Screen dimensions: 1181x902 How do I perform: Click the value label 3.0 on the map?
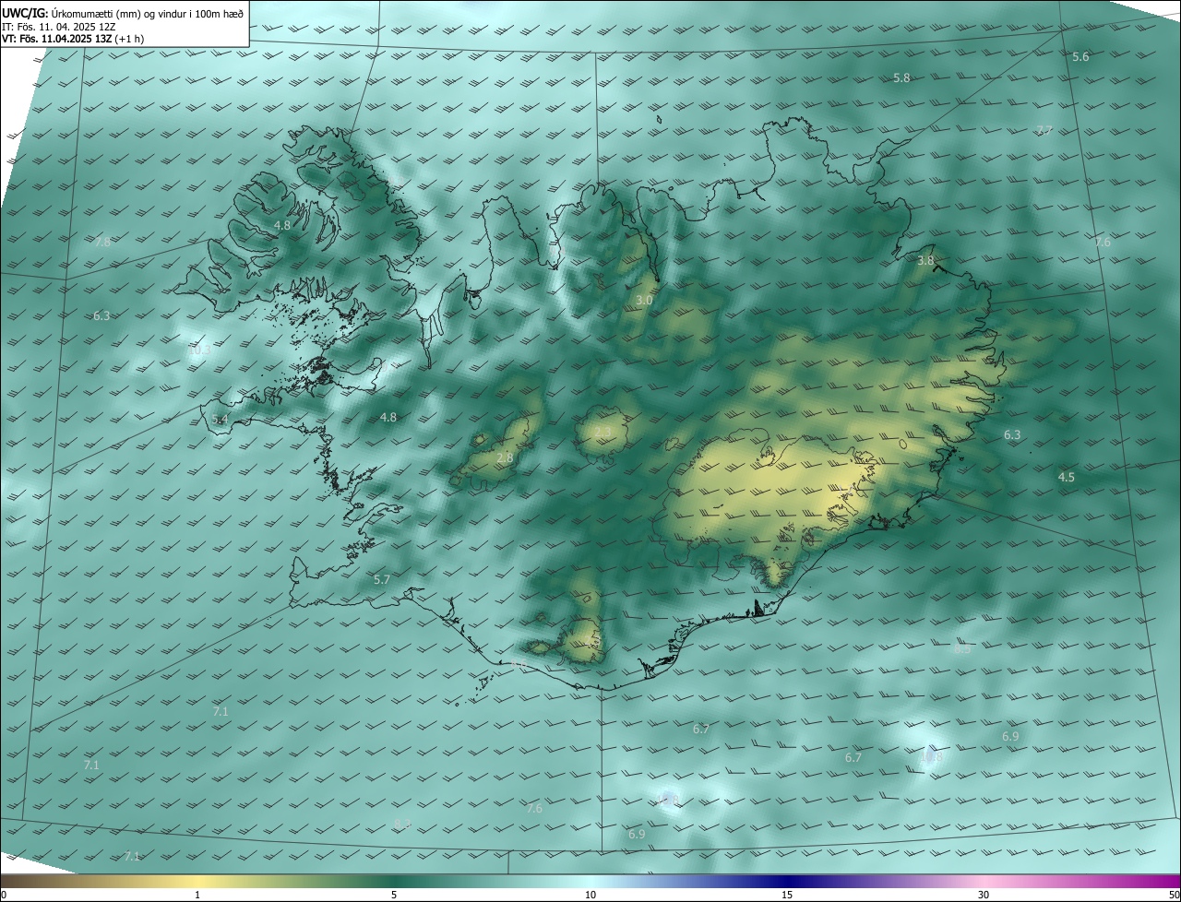(x=644, y=301)
